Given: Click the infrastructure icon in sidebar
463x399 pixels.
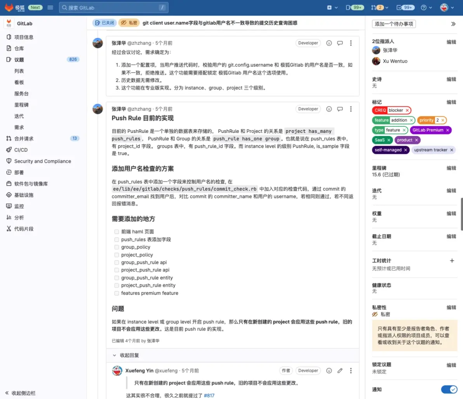Looking at the screenshot, I should (x=9, y=195).
